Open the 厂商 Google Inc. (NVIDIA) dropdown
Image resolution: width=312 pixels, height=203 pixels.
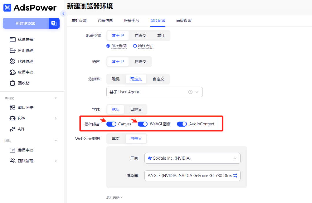(x=192, y=158)
